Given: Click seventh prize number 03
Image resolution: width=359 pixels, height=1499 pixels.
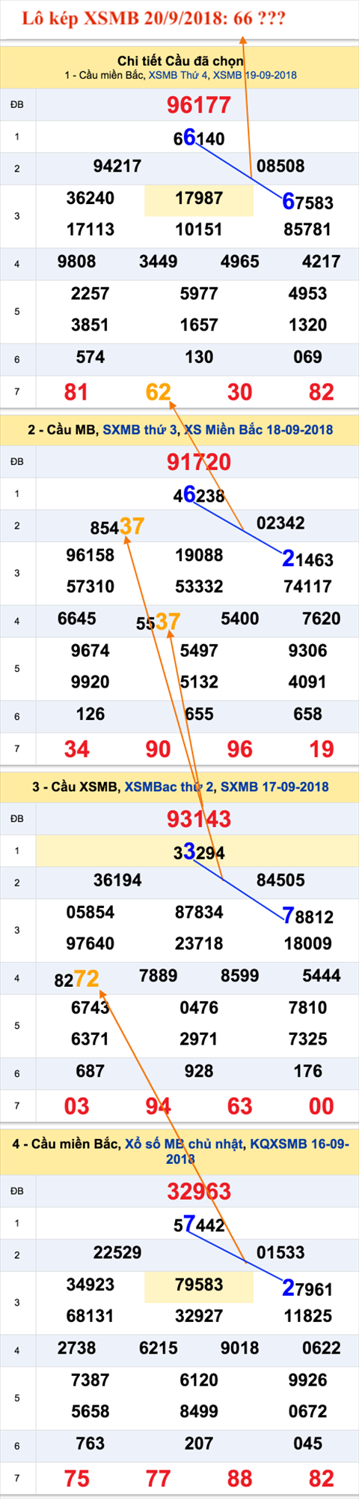Looking at the screenshot, I should [x=76, y=1105].
